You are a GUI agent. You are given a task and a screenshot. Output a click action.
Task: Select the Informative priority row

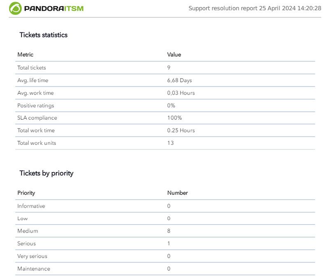(x=165, y=206)
